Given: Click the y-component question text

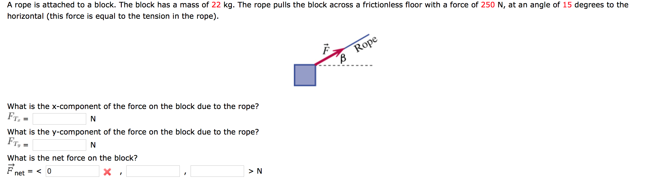Looking at the screenshot, I should click(133, 132).
